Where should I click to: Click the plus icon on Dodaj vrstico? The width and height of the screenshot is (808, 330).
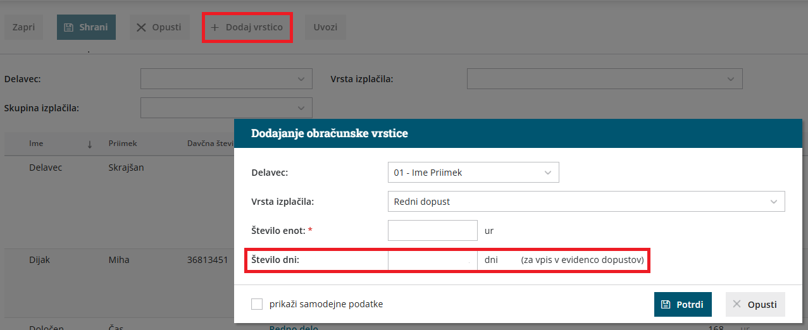[214, 27]
